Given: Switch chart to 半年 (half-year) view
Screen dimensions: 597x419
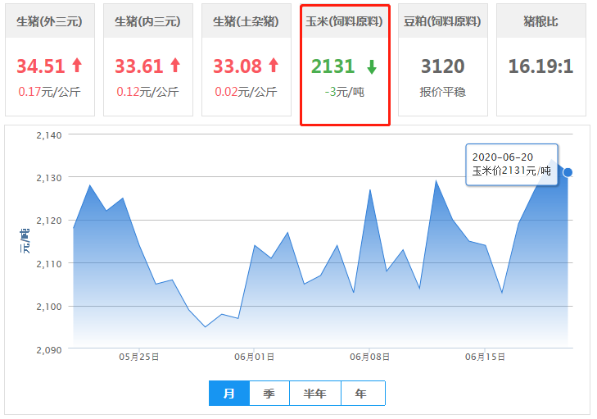Looking at the screenshot, I should click(x=314, y=394).
